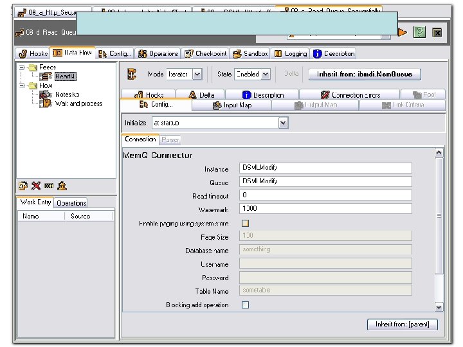This screenshot has width=463, height=347.
Task: Select the Noteskip component in Flow
Action: [67, 94]
